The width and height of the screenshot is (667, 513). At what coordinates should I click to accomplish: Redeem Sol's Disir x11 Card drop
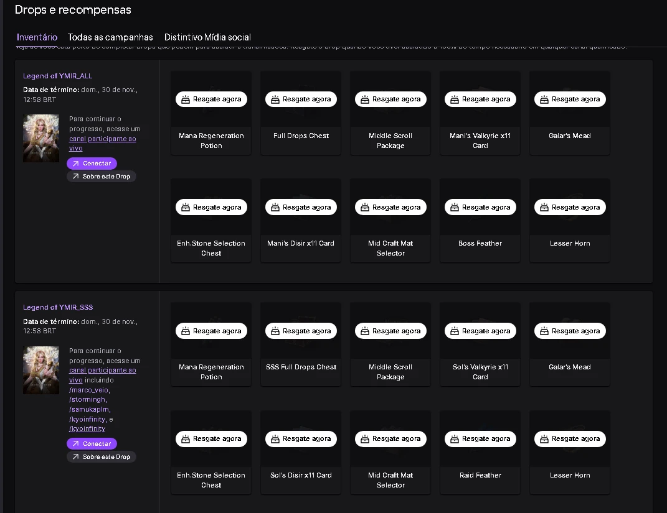301,438
